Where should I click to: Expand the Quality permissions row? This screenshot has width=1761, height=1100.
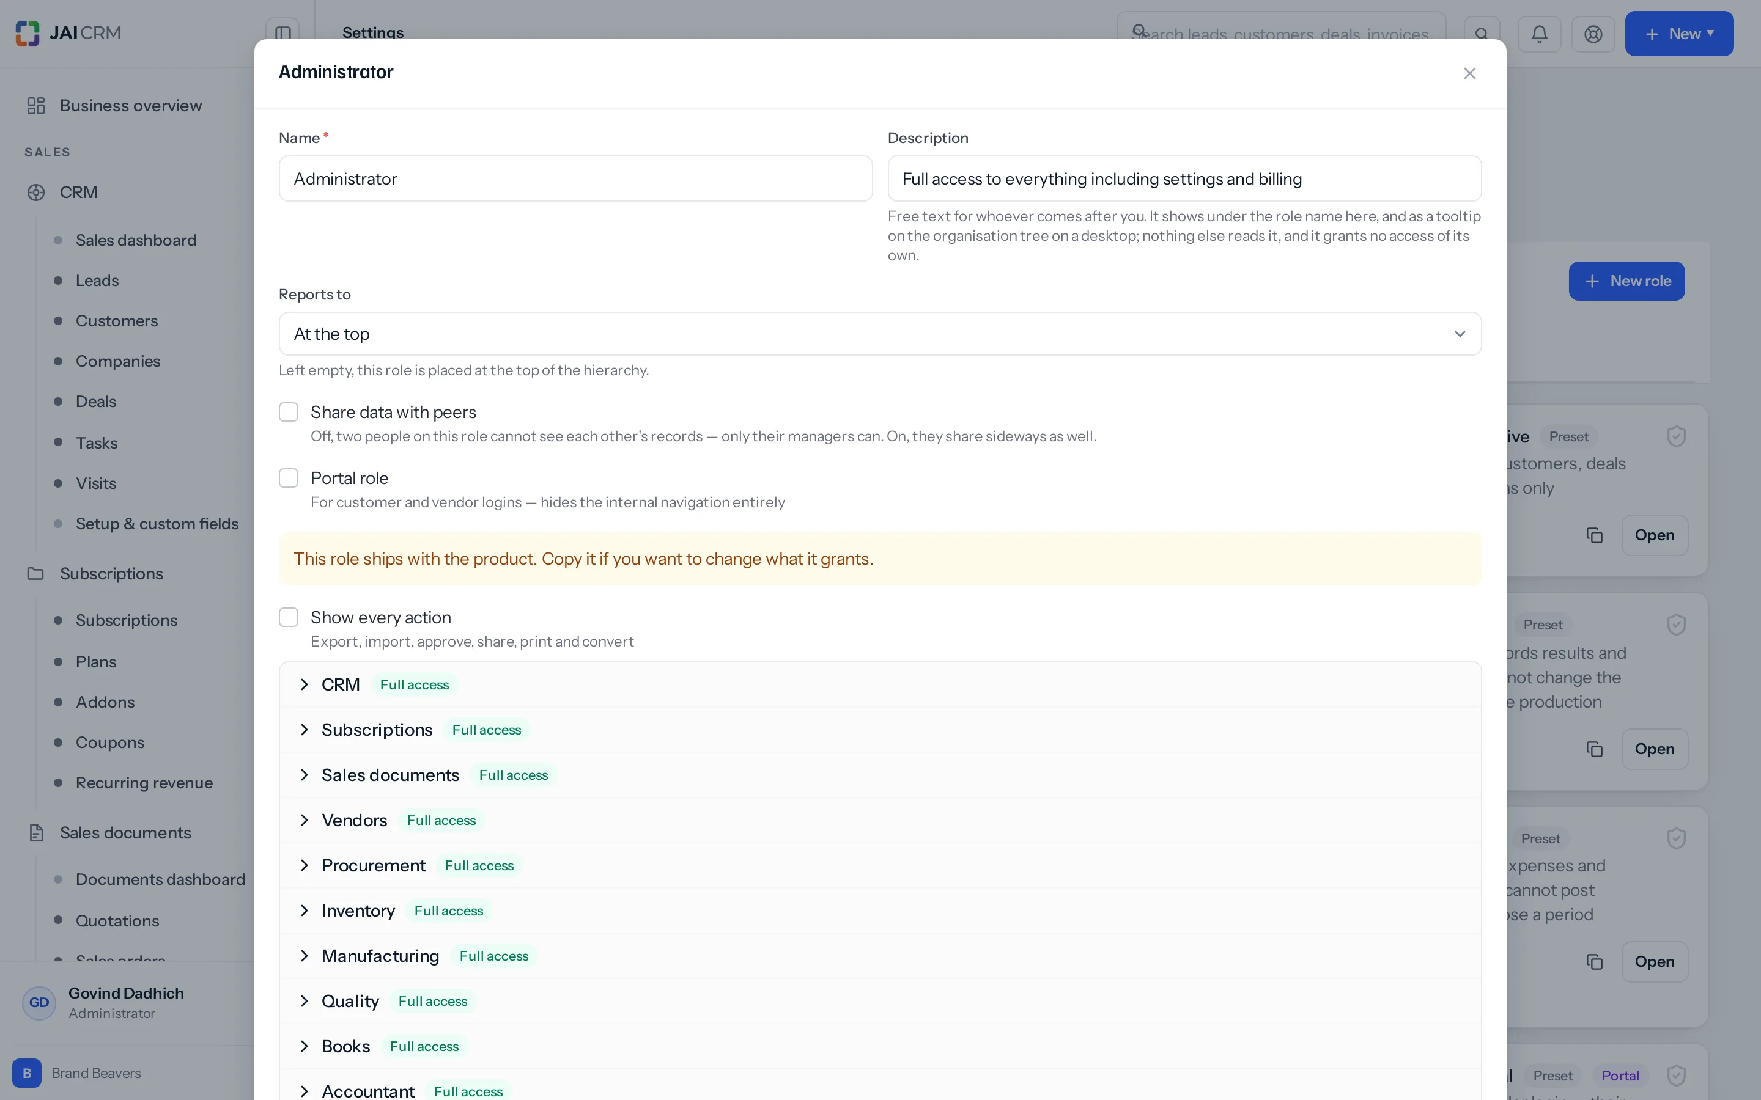tap(880, 1001)
